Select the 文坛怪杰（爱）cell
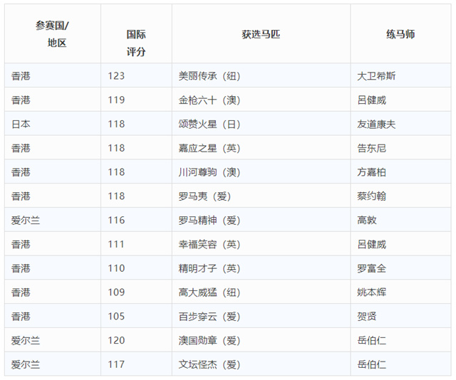 [209, 365]
